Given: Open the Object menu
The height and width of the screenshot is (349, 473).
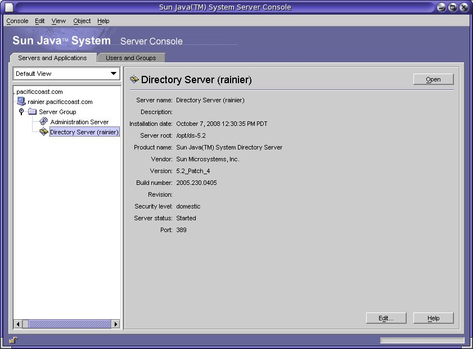Looking at the screenshot, I should click(82, 21).
